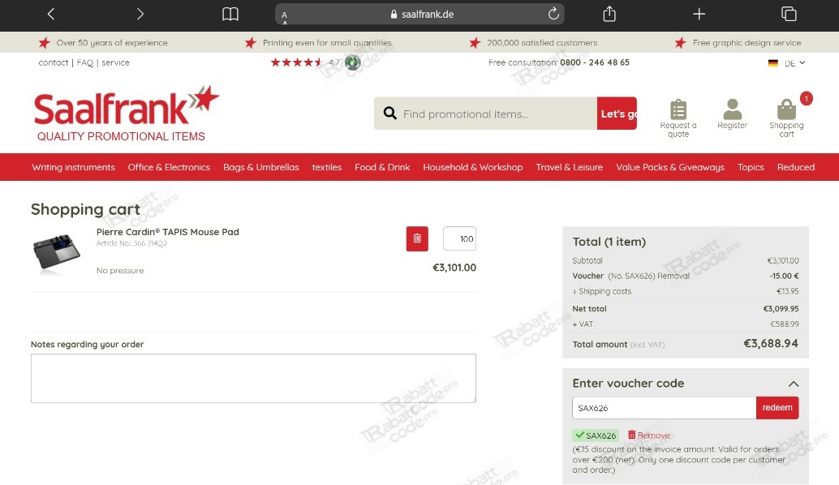Click the Net total €3,099.95 value

point(781,308)
